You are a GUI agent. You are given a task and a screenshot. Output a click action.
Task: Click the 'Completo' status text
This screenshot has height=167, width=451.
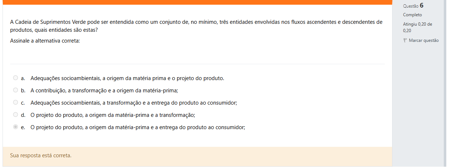point(412,15)
